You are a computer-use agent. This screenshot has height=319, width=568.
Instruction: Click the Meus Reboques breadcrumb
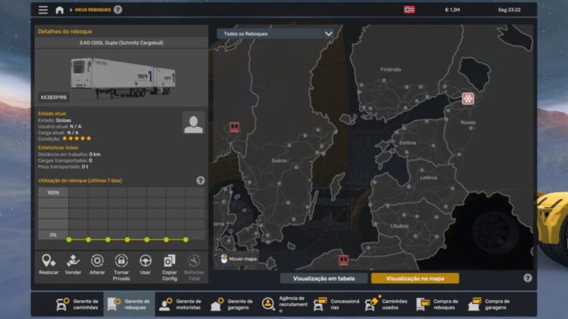point(92,10)
